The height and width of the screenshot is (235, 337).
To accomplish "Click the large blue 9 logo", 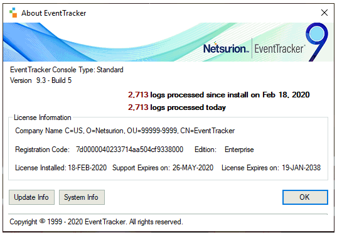I will tap(317, 42).
